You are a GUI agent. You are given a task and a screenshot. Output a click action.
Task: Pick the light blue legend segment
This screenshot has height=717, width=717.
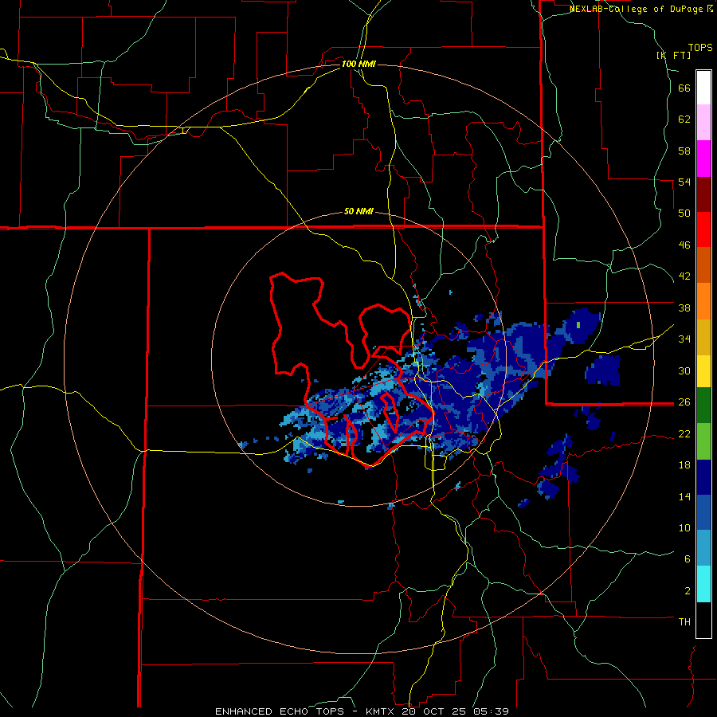point(703,548)
